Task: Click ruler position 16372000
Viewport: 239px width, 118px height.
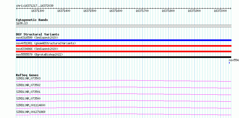Action: [x=220, y=11]
